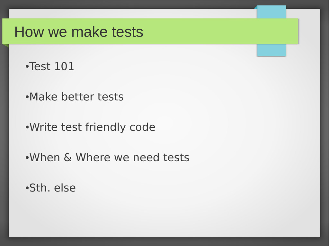The width and height of the screenshot is (329, 246).
Task: Click the bullet dot before "Make better tests"
Action: click(27, 97)
